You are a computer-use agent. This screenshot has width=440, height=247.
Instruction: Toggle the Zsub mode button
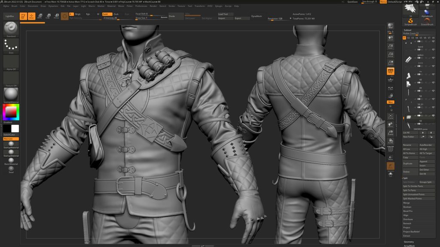116,14
